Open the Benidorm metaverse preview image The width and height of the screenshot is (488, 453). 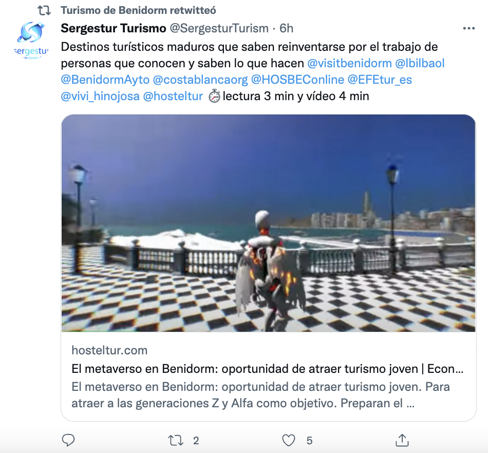(x=268, y=223)
